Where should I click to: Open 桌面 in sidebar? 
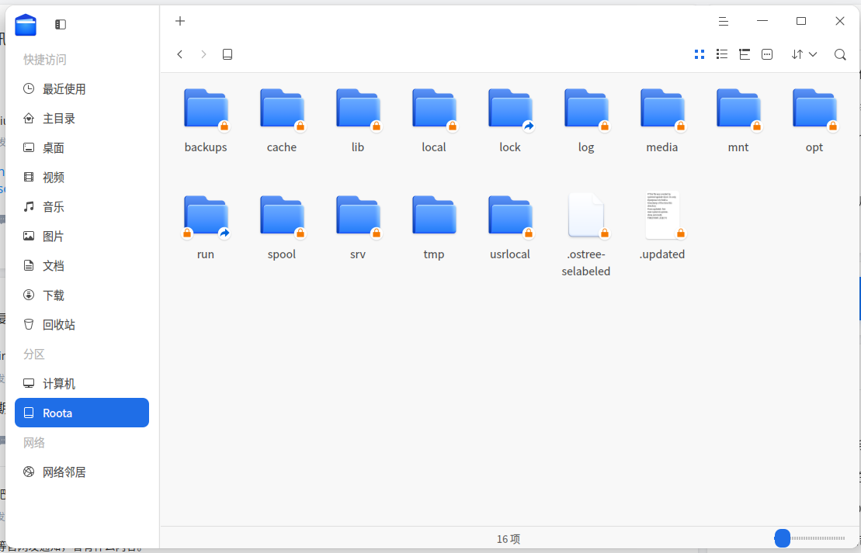click(82, 148)
